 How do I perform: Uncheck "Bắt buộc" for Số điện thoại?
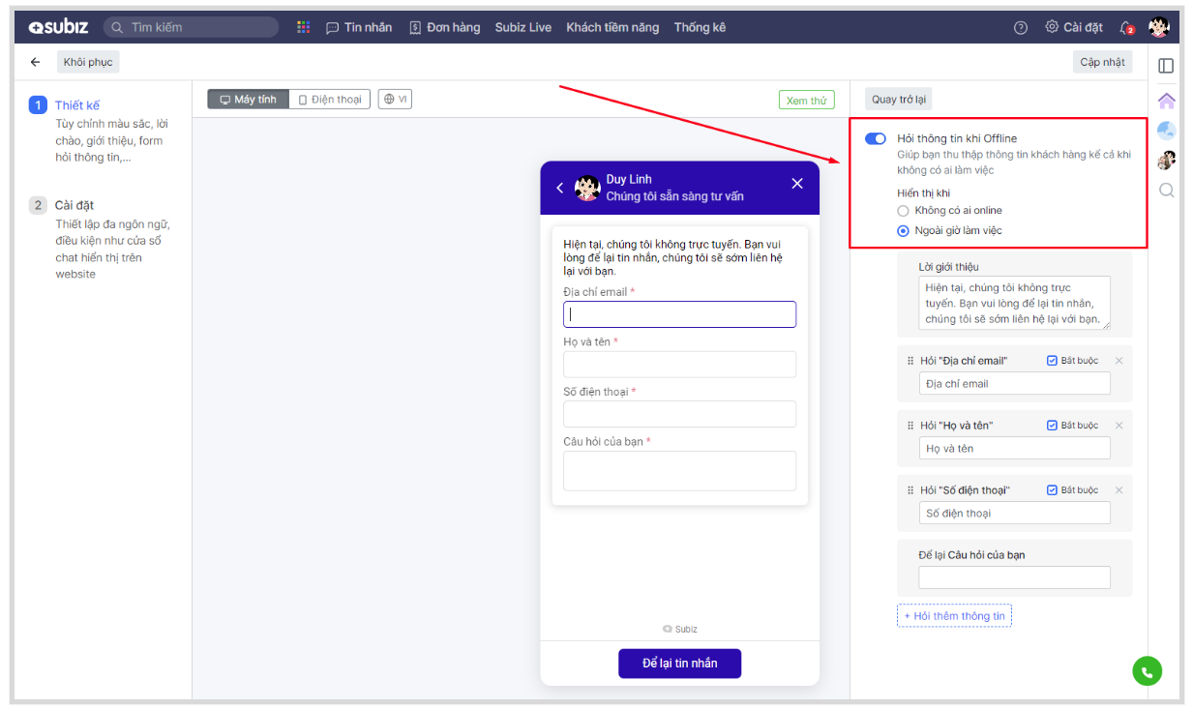coord(1052,490)
